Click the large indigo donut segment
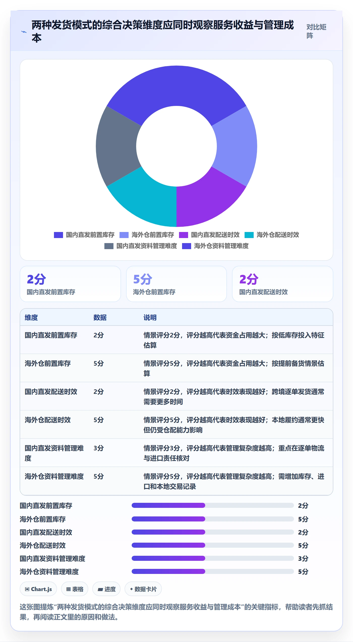The width and height of the screenshot is (353, 642). [177, 86]
